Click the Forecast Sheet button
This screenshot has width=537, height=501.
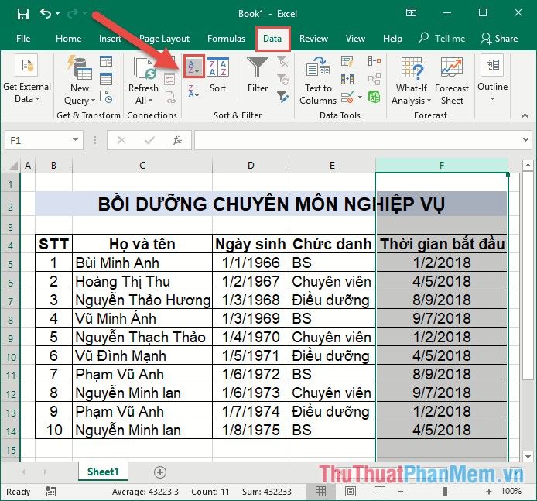point(452,81)
